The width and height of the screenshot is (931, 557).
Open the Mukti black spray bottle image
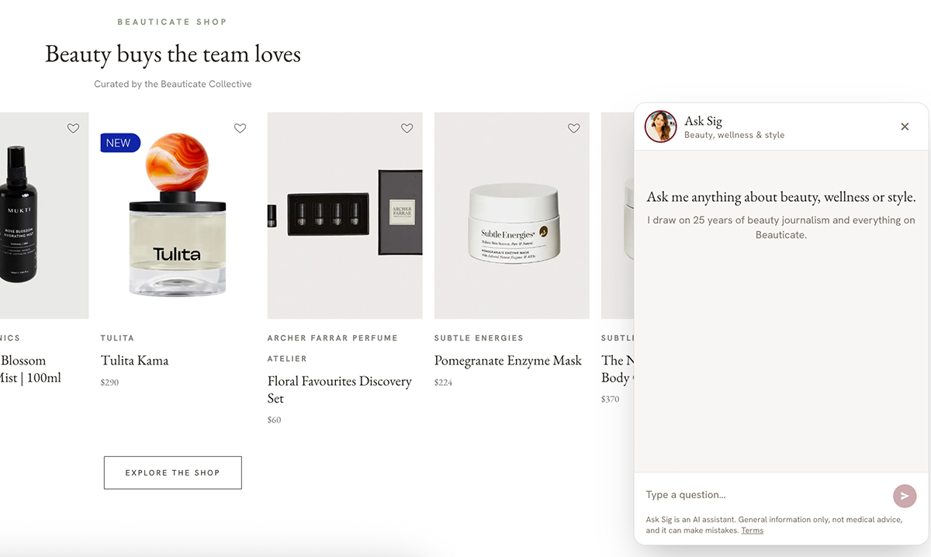[x=44, y=216]
